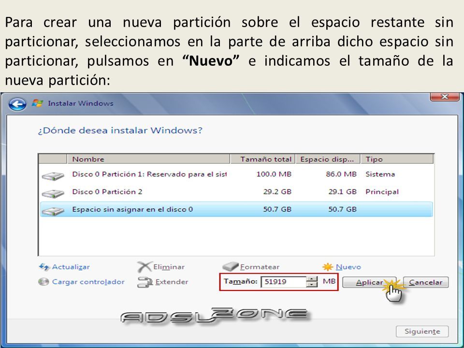Click the Extender partition icon
This screenshot has height=348, width=464.
(x=145, y=282)
